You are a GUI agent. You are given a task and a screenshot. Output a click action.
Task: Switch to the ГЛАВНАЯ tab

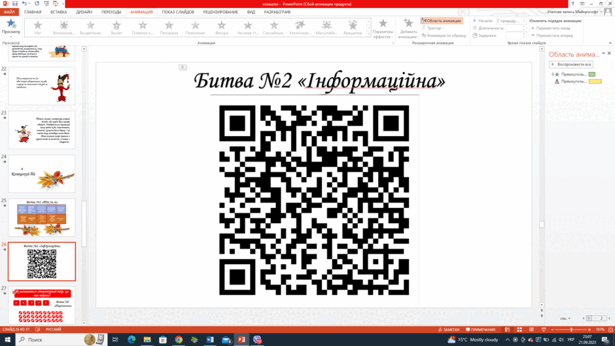coord(33,12)
